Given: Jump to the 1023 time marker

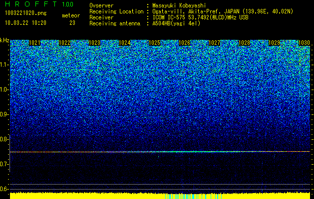Looking at the screenshot, I should 94,43.
